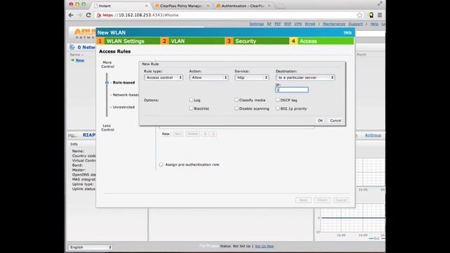Image resolution: width=450 pixels, height=253 pixels.
Task: Set access slider to Network-based
Action: [x=125, y=95]
